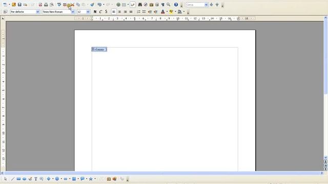This screenshot has height=184, width=328.
Task: Click the vertical scrollbar down arrow
Action: [325, 157]
